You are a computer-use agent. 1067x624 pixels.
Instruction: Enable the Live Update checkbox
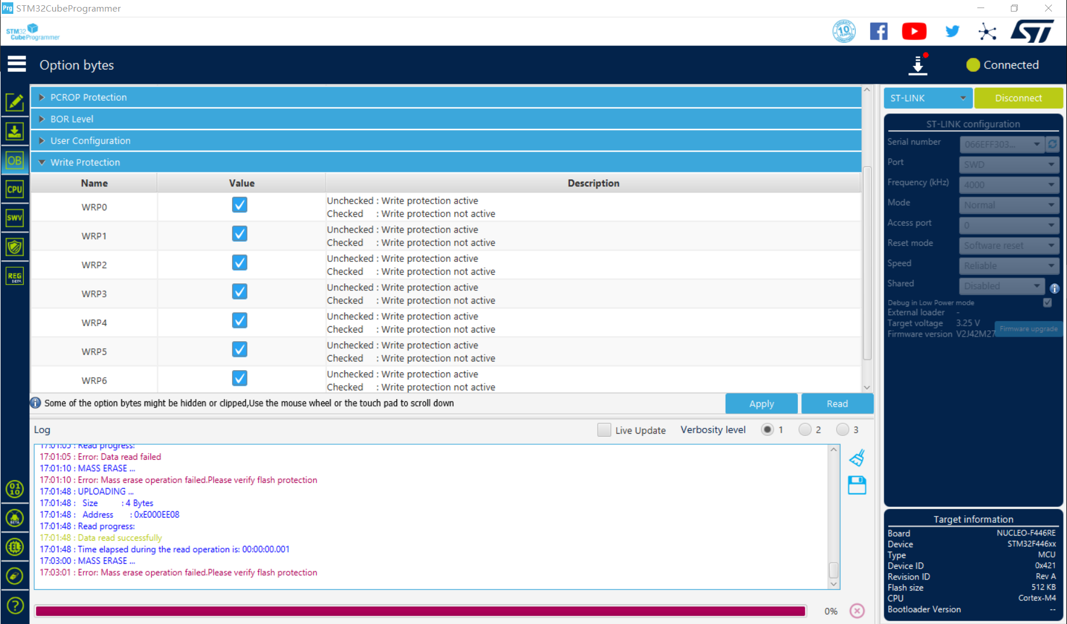(x=604, y=430)
